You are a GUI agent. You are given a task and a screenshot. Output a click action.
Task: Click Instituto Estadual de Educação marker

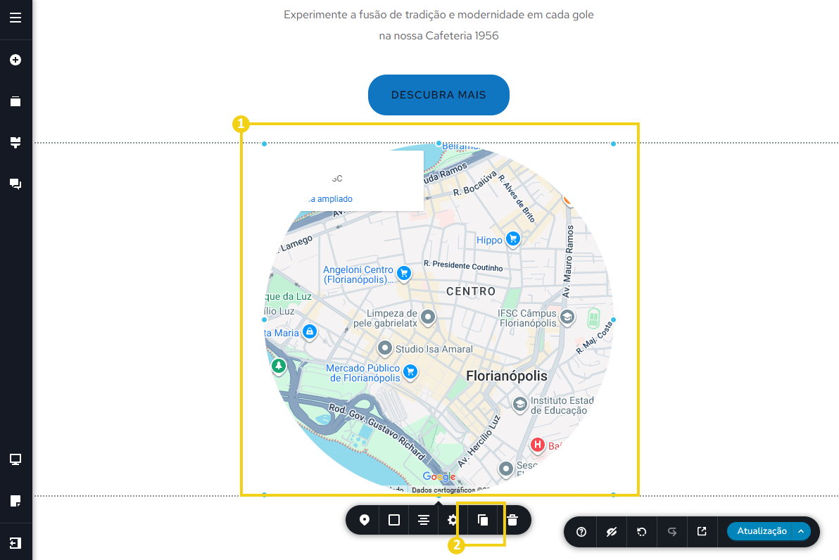(x=520, y=405)
